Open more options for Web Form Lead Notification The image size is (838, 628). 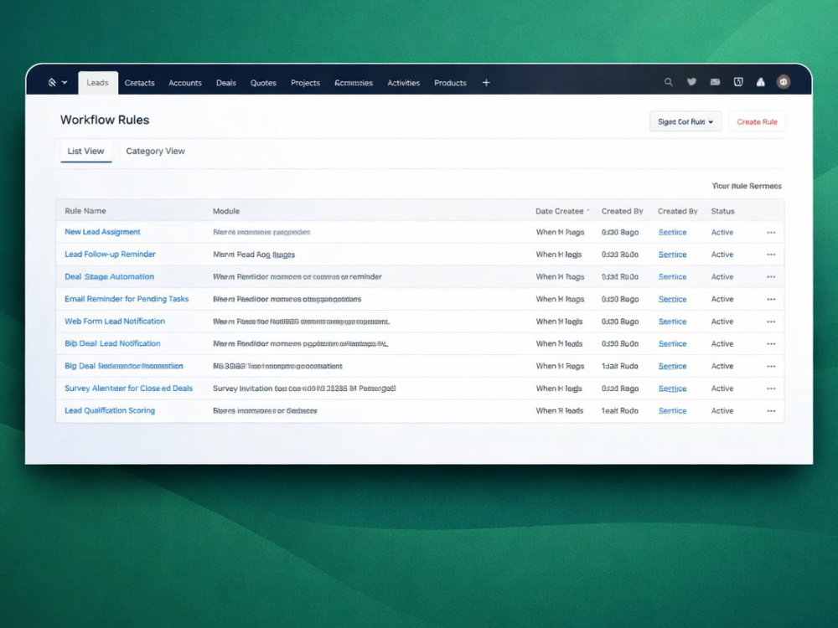pyautogui.click(x=771, y=322)
